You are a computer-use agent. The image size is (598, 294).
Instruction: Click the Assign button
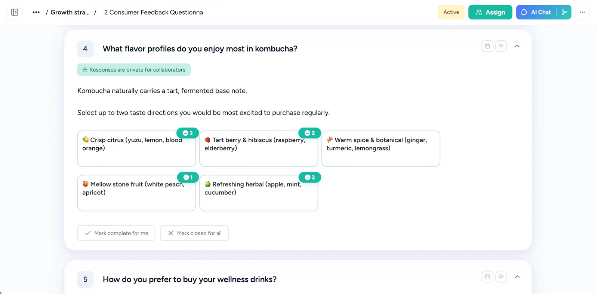coord(490,12)
